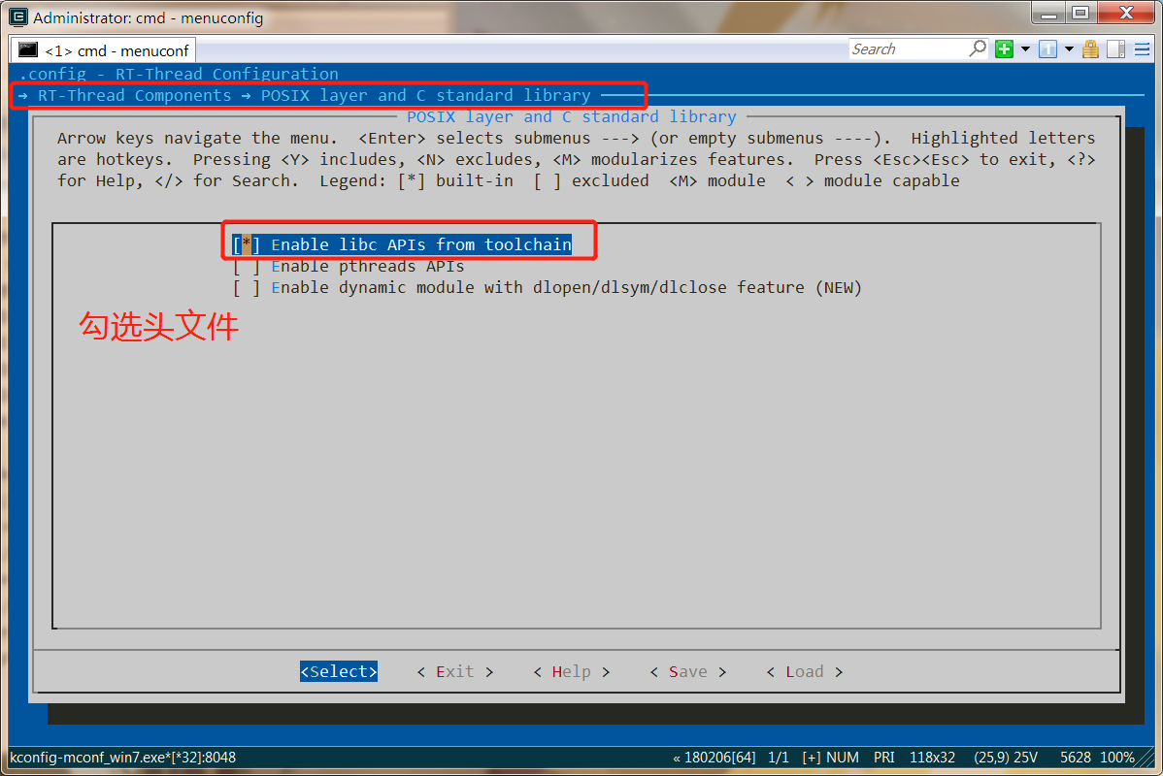Screen dimensions: 1163x776
Task: Click the green plus new console icon
Action: coord(1004,48)
